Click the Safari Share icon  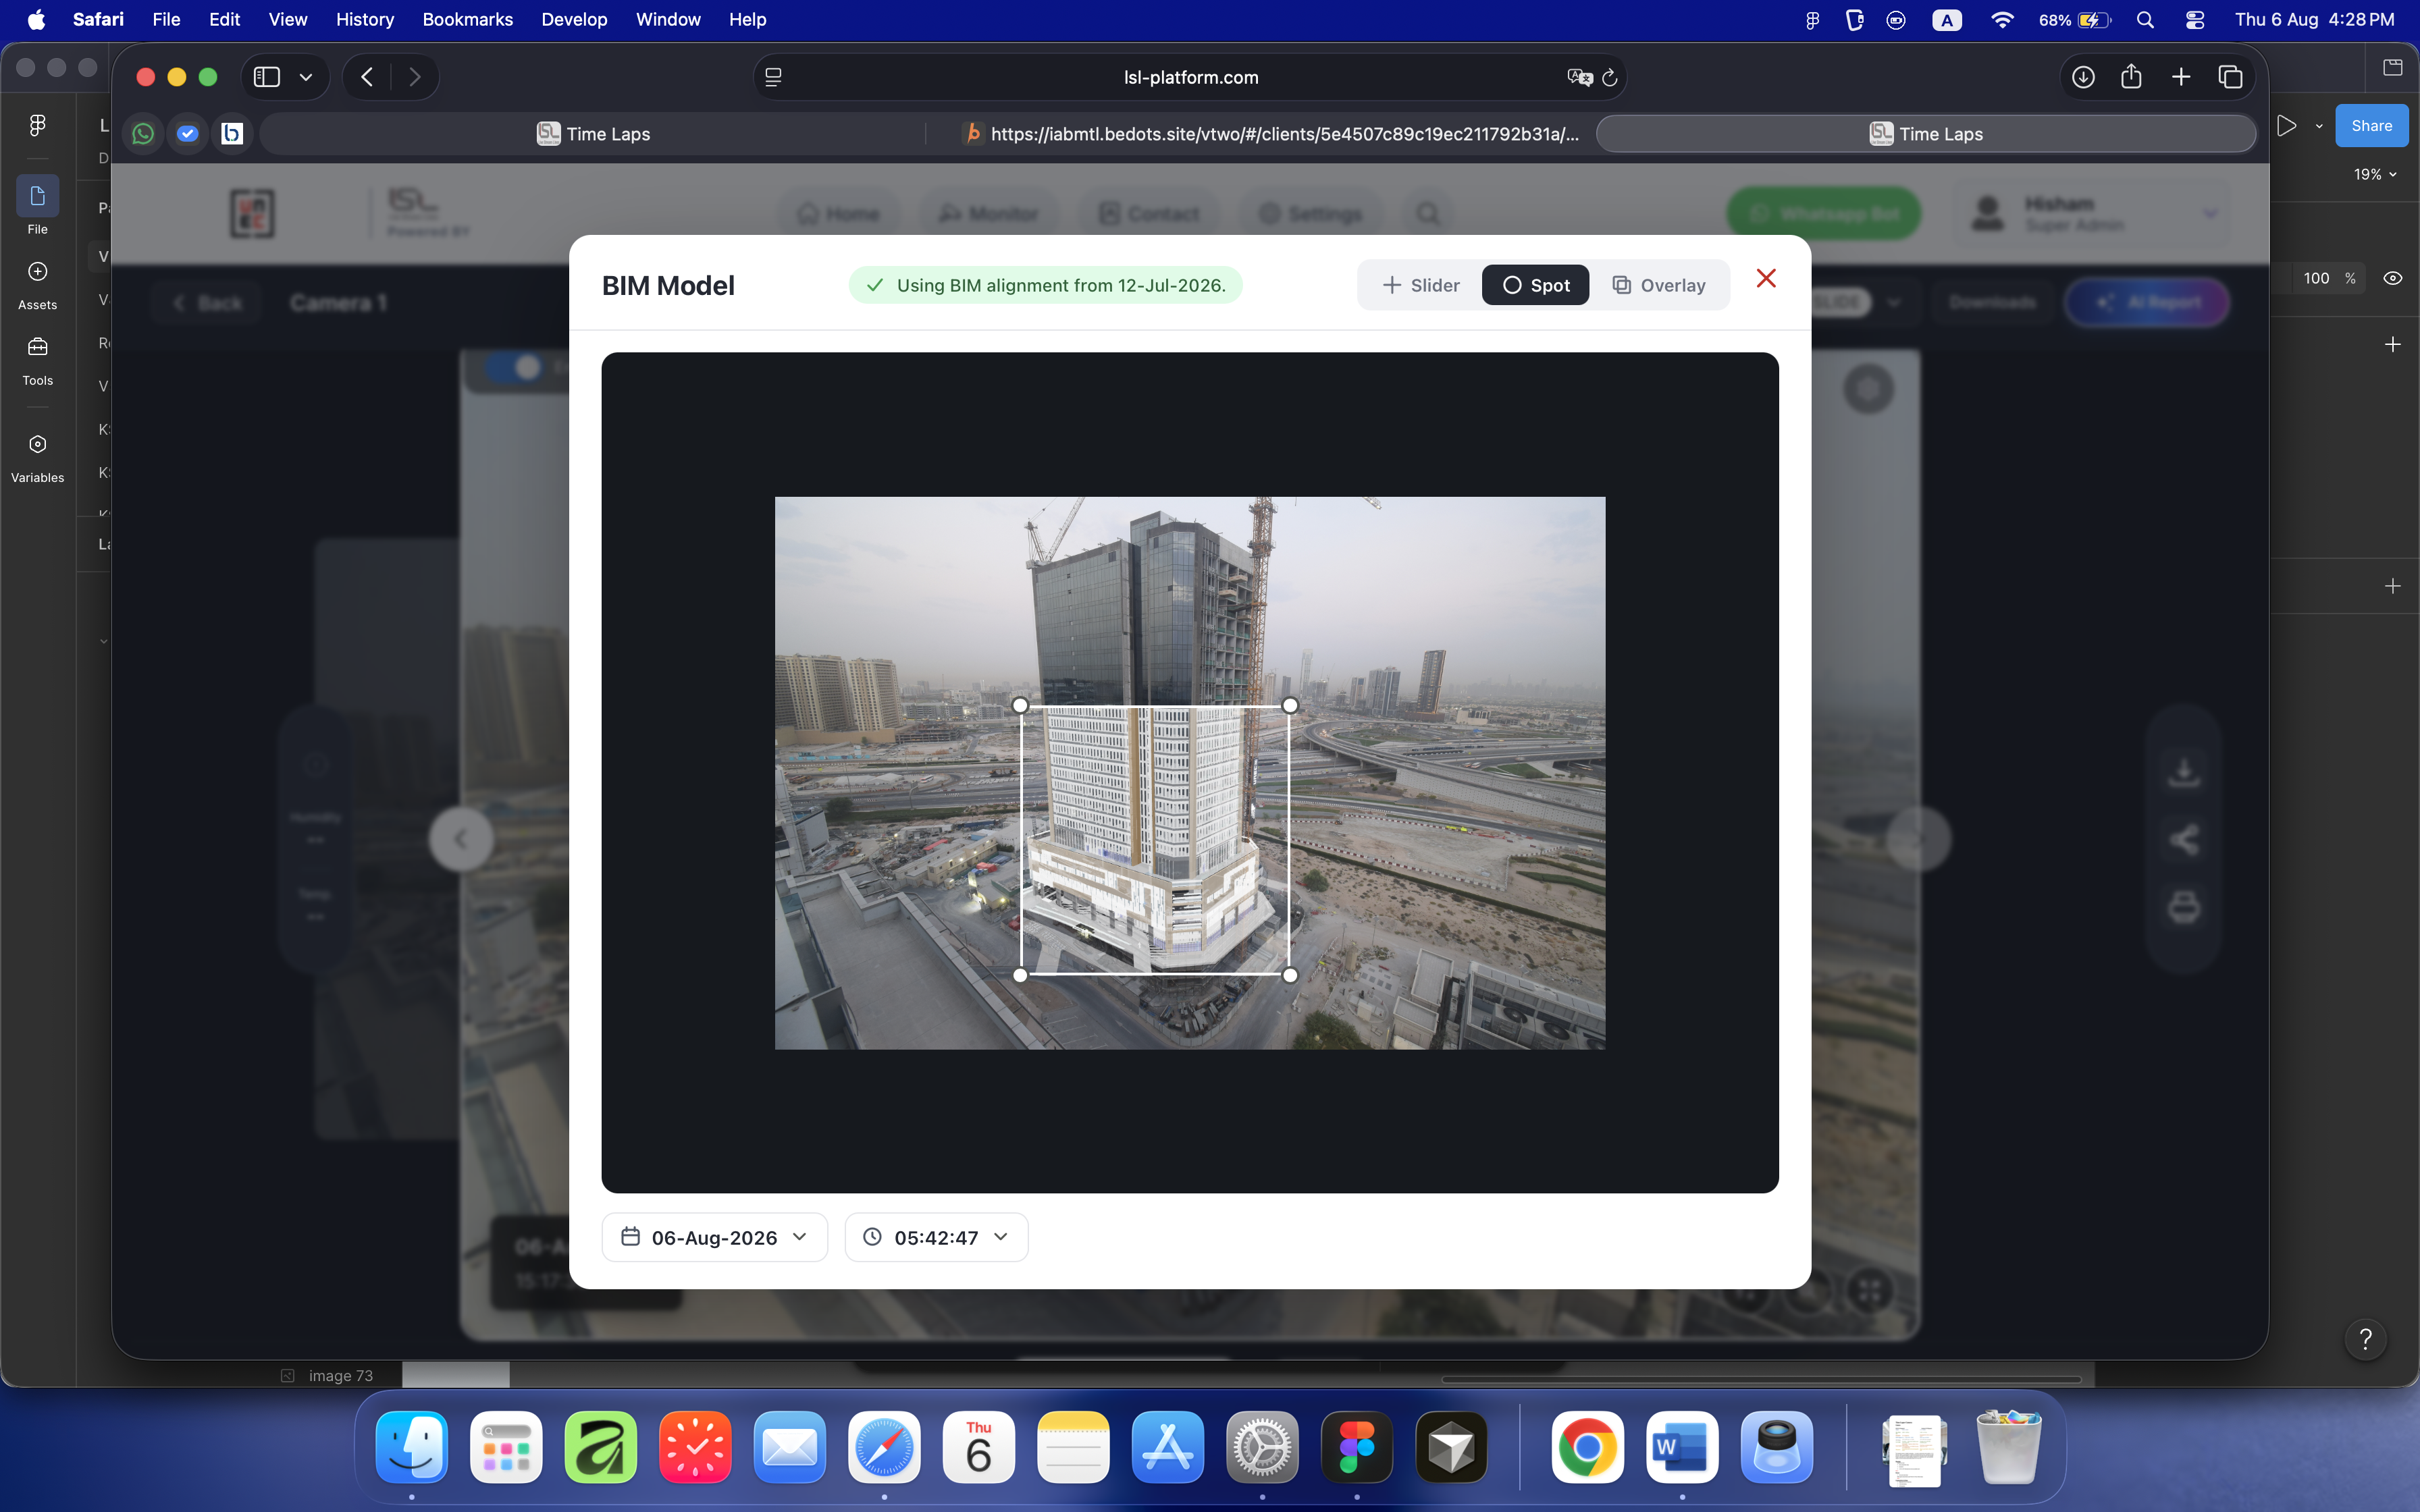tap(2131, 76)
